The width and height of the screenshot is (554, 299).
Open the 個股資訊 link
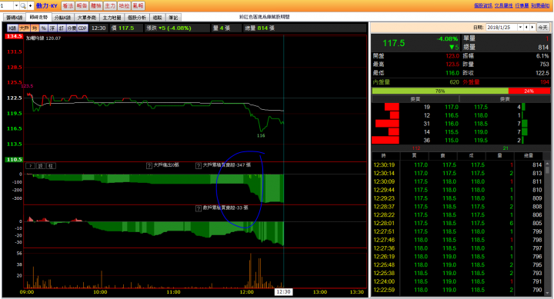tap(482, 5)
